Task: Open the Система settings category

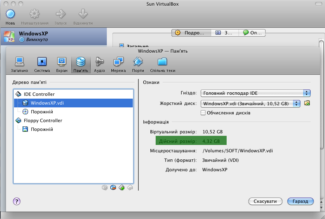Action: coord(42,65)
